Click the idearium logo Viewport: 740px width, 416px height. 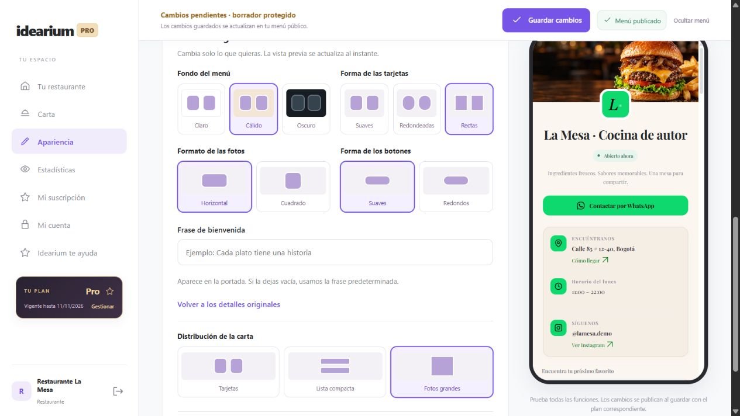(45, 30)
